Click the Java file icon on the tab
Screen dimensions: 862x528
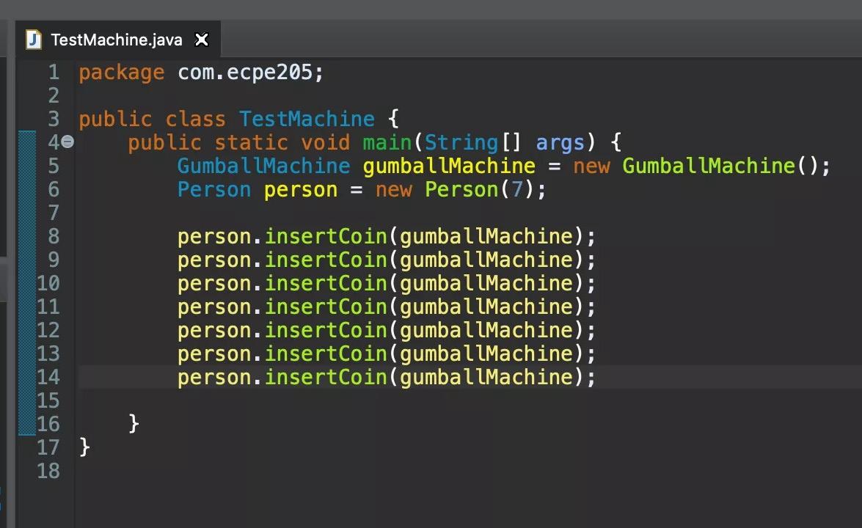point(33,40)
